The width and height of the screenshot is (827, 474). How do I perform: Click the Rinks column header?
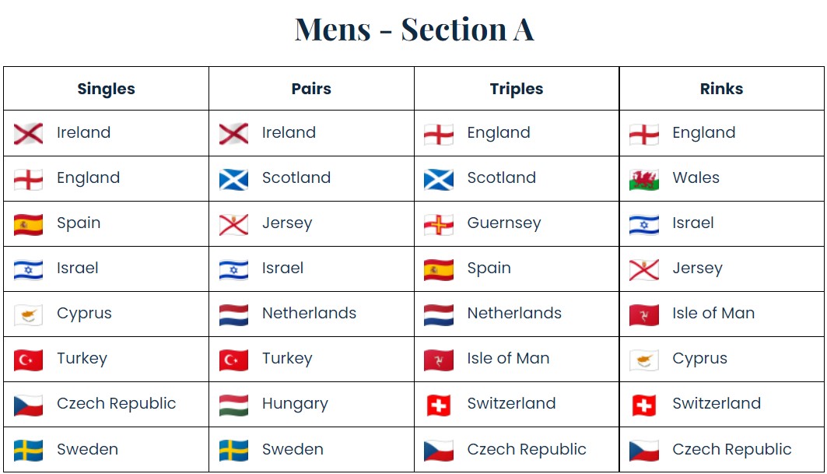coord(721,88)
